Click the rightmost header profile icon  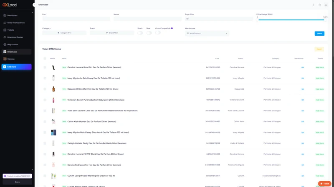[326, 5]
